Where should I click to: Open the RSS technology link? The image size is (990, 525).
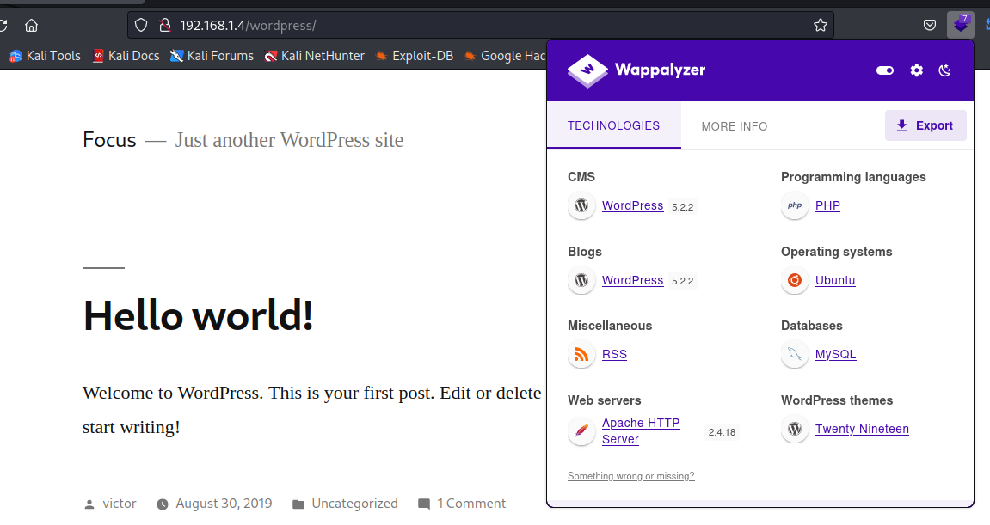coord(614,355)
